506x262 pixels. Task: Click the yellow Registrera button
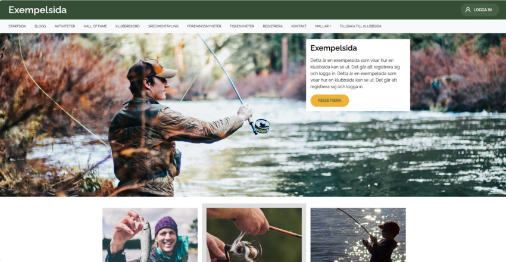(329, 101)
